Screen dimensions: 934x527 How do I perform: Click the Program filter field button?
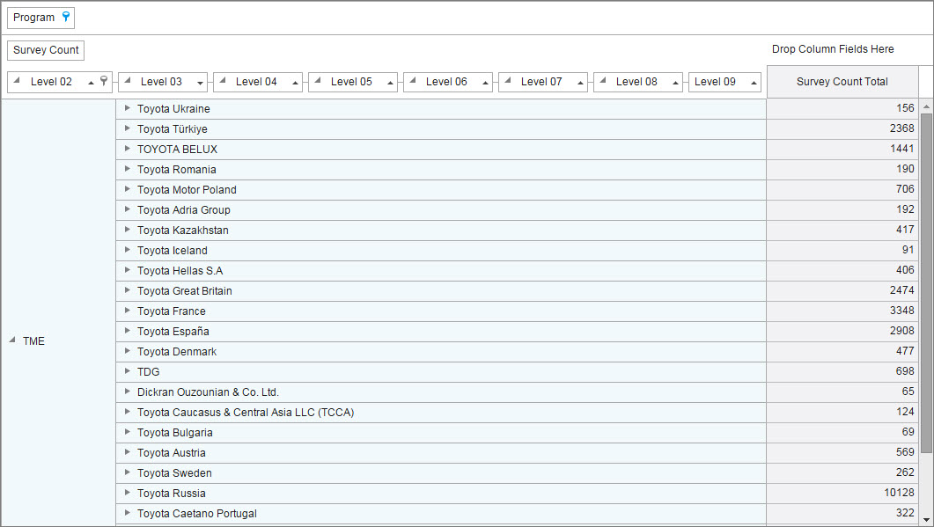click(x=40, y=18)
